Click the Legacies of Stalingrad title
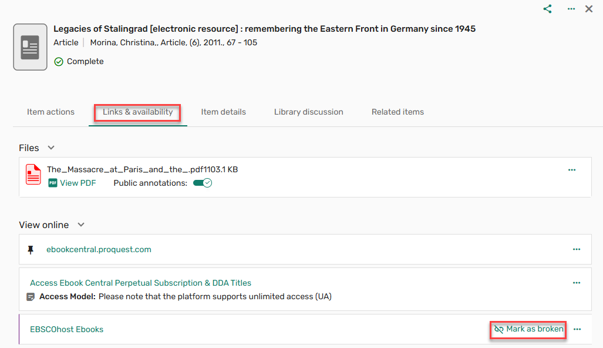Screen dimensions: 603x348 (265, 29)
